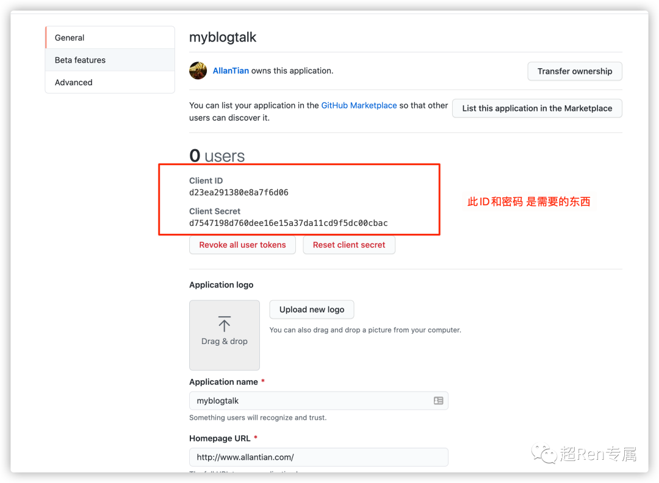Click the Application logo heading
Viewport: 659px width, 483px height.
tap(221, 285)
